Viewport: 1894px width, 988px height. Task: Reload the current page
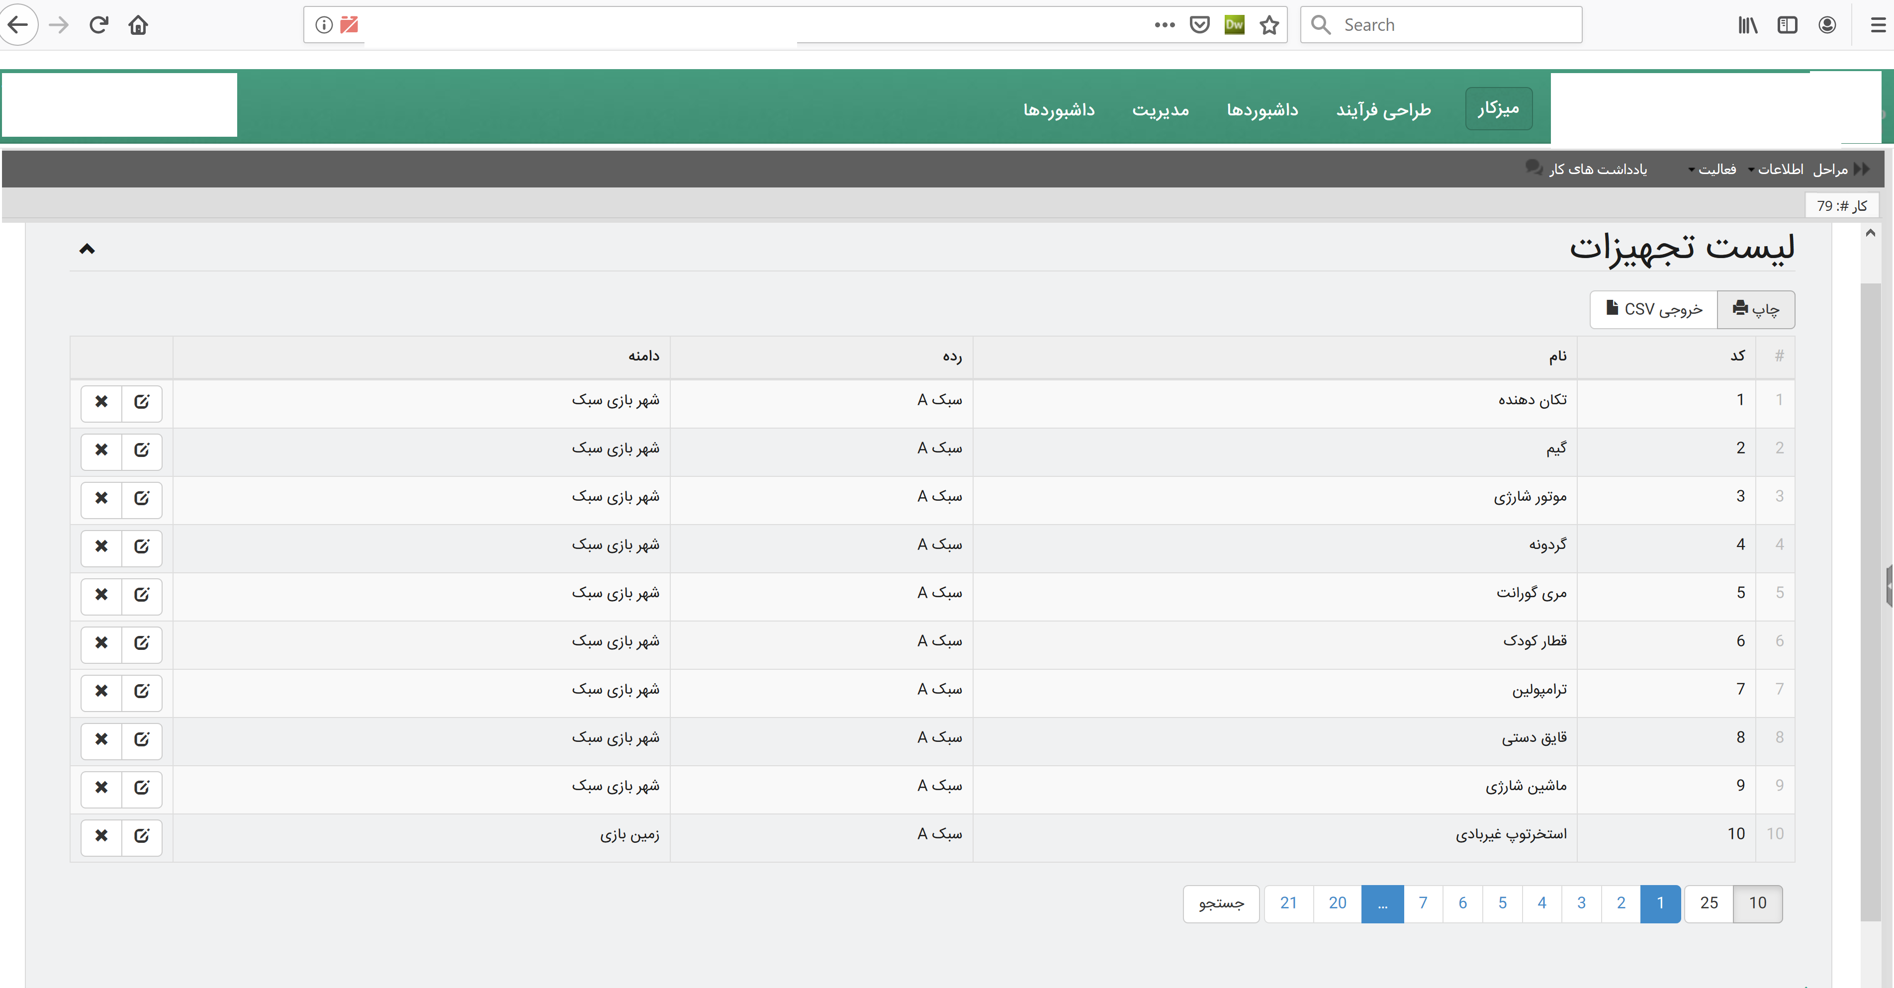[x=98, y=25]
